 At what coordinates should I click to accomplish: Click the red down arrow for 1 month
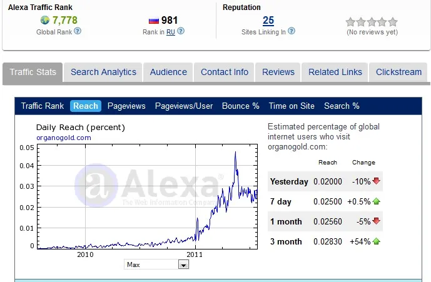point(377,221)
